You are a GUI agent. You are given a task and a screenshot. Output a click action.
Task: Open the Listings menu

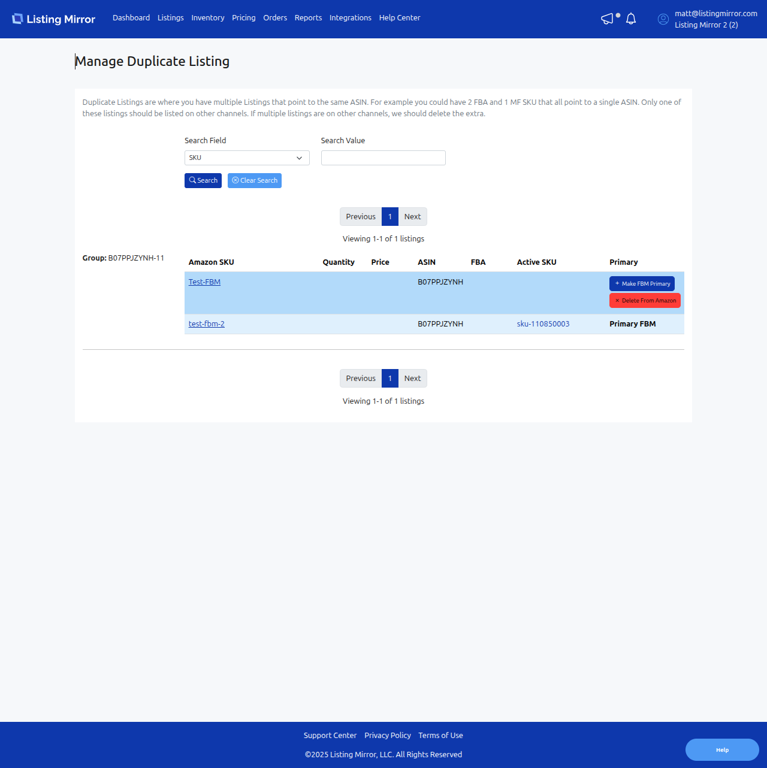170,18
